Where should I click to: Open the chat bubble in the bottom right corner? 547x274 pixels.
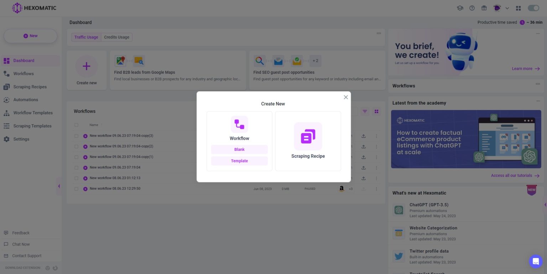tap(536, 262)
